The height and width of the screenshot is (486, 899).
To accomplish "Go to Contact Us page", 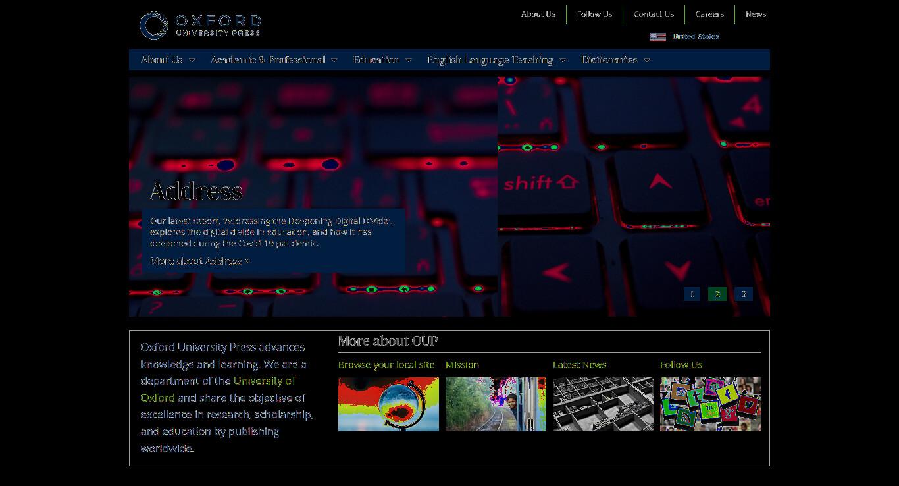I will click(x=654, y=14).
